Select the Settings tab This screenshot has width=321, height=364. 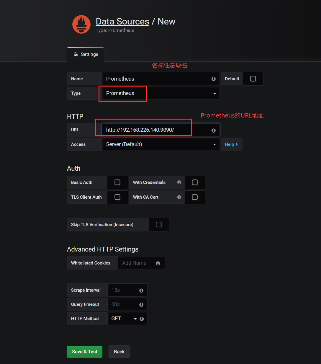[86, 54]
